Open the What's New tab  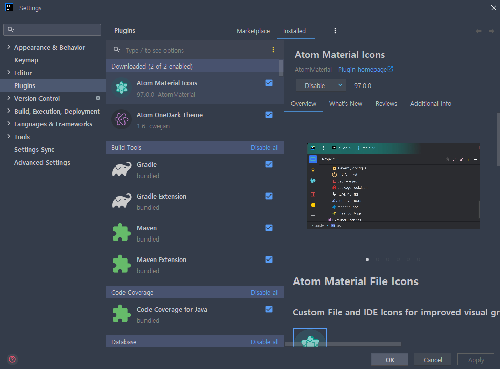point(346,103)
